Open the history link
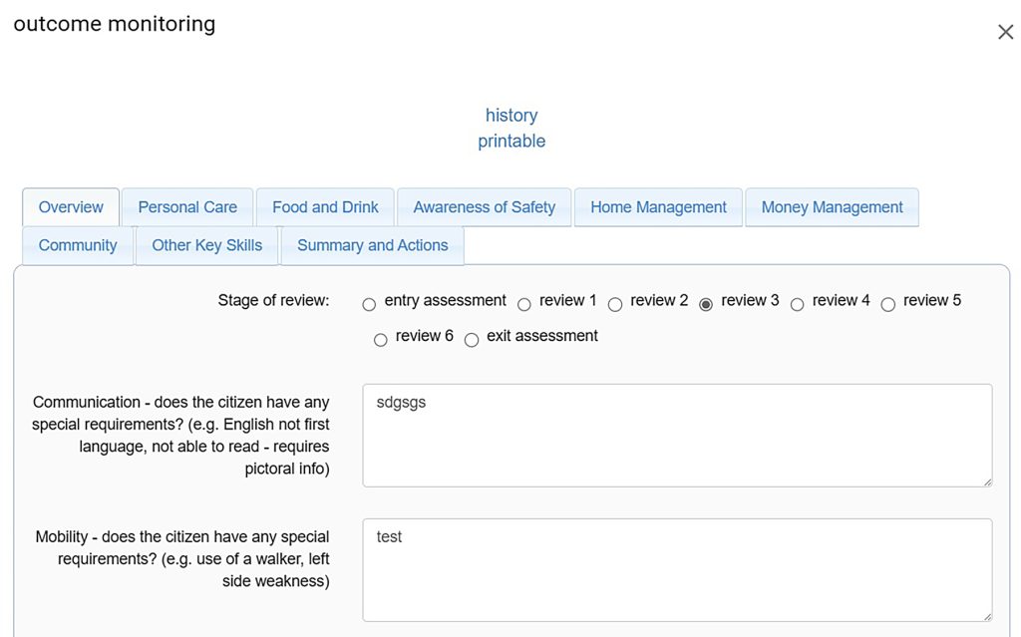1021x637 pixels. coord(511,116)
